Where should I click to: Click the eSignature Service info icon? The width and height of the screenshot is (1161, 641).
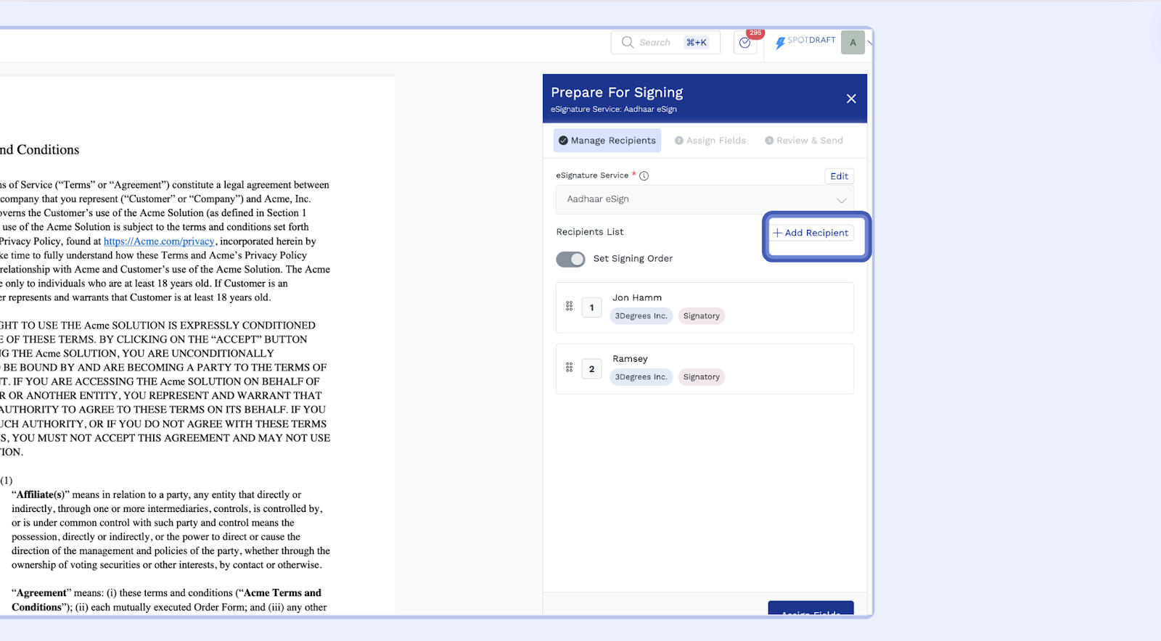[644, 175]
